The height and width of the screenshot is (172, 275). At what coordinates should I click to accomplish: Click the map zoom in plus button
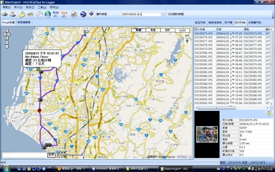click(7, 43)
